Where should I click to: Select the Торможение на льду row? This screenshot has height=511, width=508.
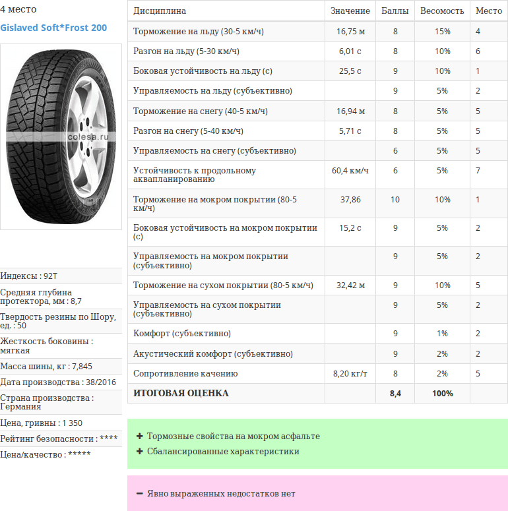pos(198,32)
